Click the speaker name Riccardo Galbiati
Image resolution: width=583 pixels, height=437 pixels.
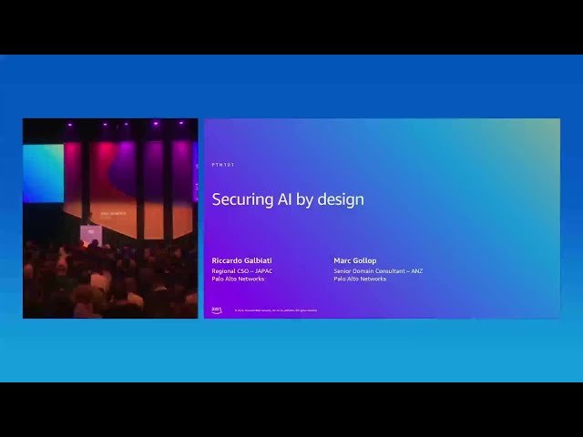[x=241, y=260]
